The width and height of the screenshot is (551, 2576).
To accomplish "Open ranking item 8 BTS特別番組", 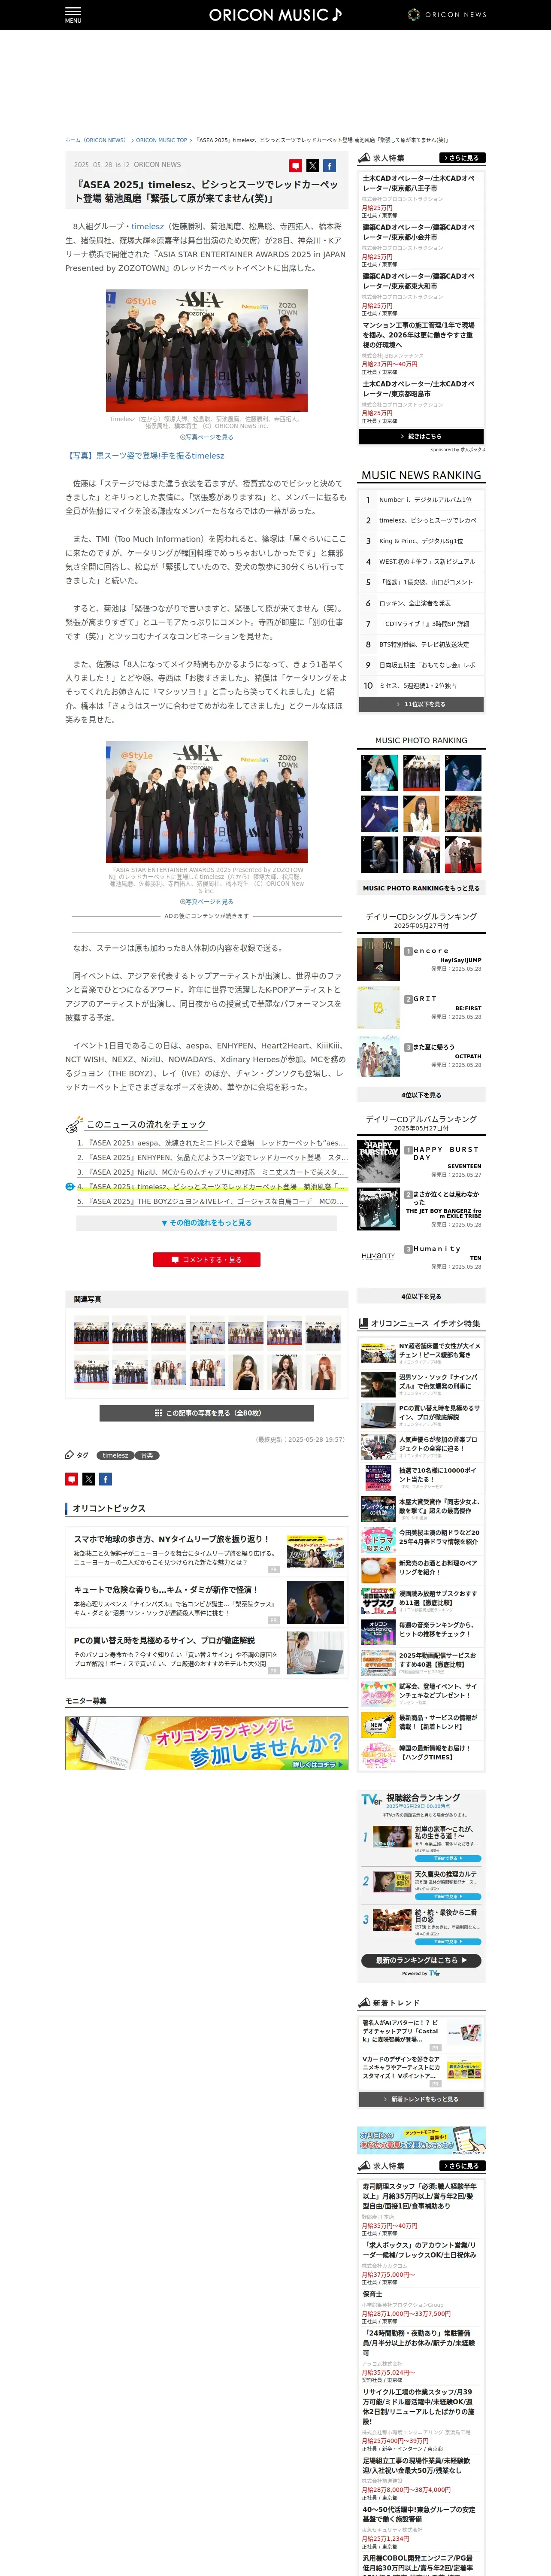I will (x=421, y=645).
